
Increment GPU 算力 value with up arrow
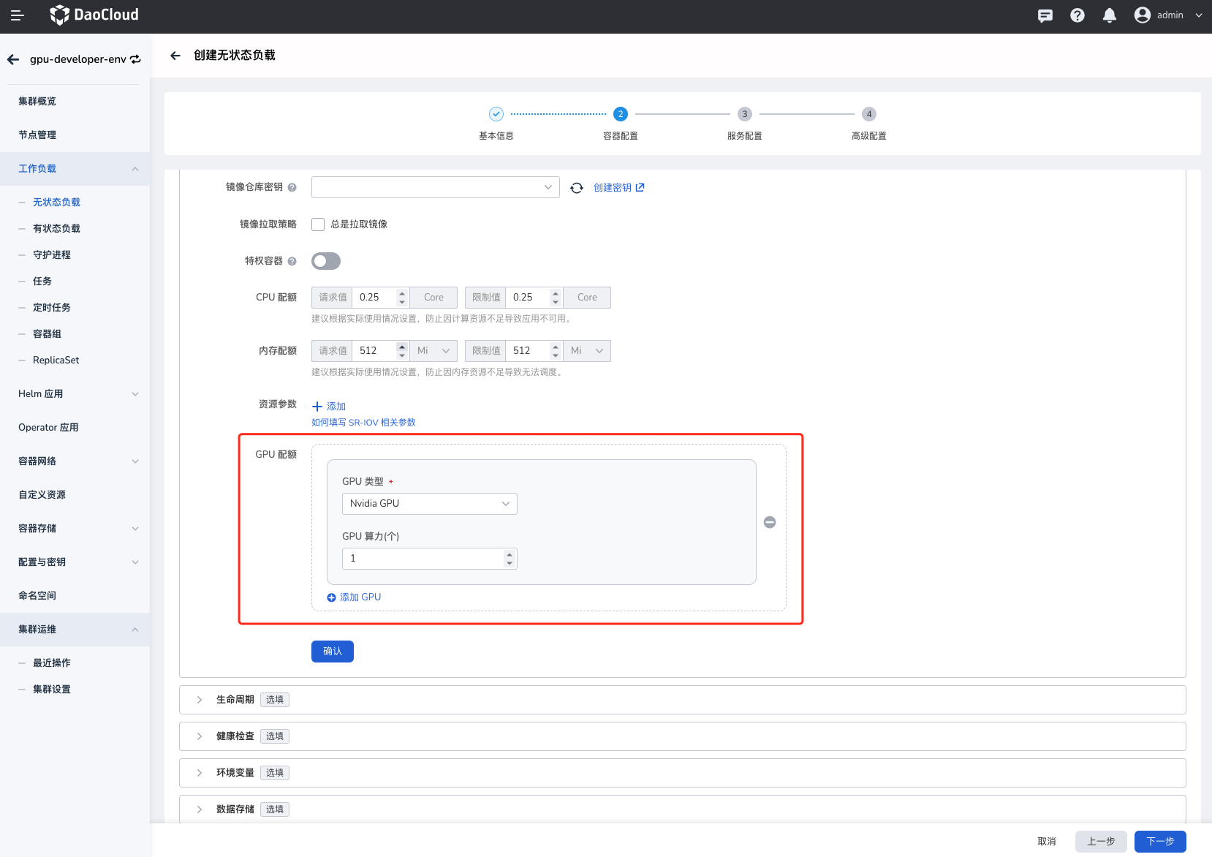point(510,554)
